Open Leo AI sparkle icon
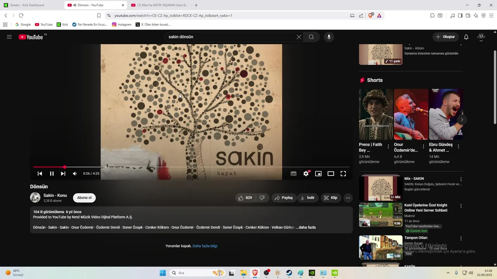This screenshot has height=279, width=497. 476,15
